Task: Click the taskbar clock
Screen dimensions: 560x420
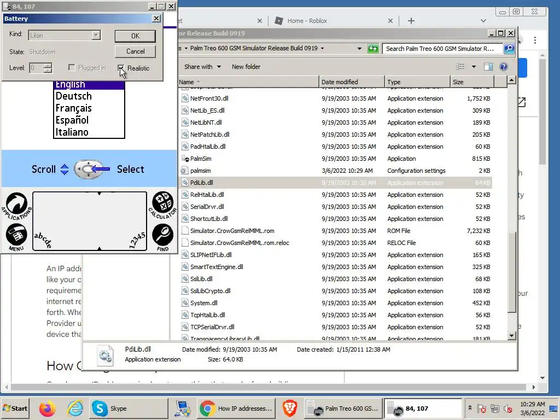Action: [x=532, y=408]
